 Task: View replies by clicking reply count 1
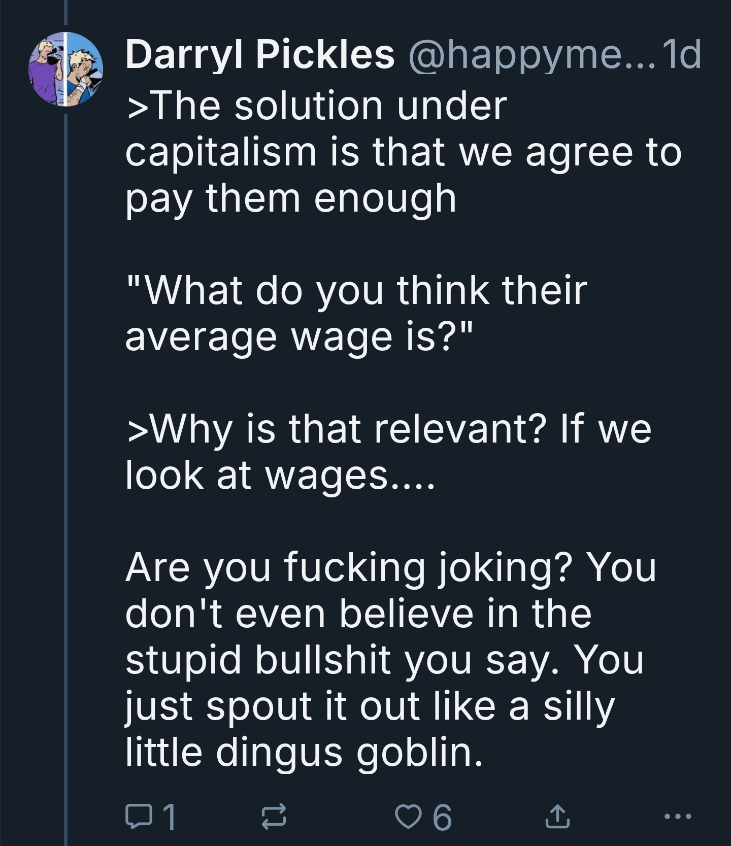click(x=169, y=817)
